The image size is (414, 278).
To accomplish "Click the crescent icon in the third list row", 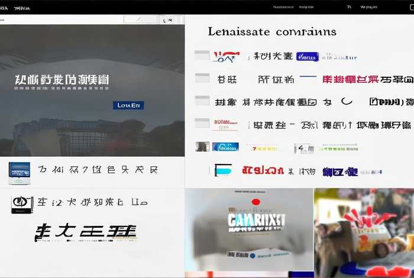I will [x=347, y=101].
